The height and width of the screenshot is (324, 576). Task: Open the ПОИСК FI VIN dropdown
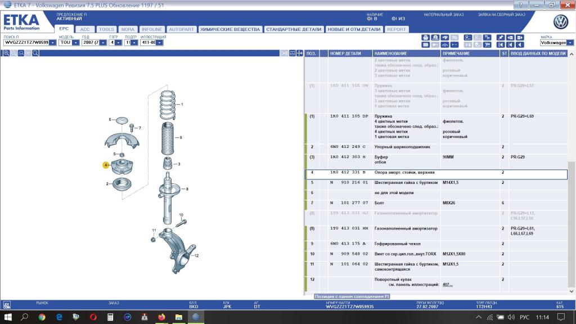pos(52,43)
